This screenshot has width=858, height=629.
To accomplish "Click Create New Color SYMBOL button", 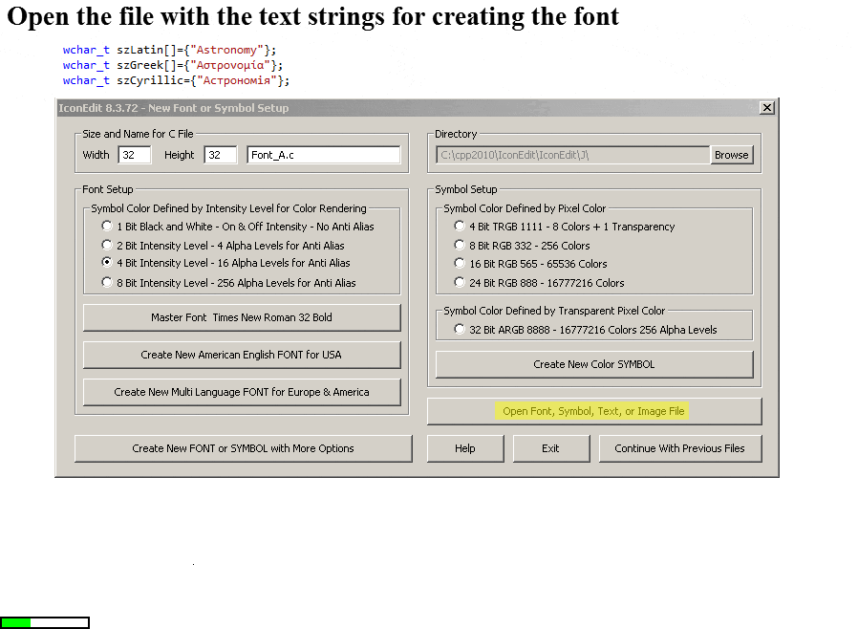I will click(594, 364).
